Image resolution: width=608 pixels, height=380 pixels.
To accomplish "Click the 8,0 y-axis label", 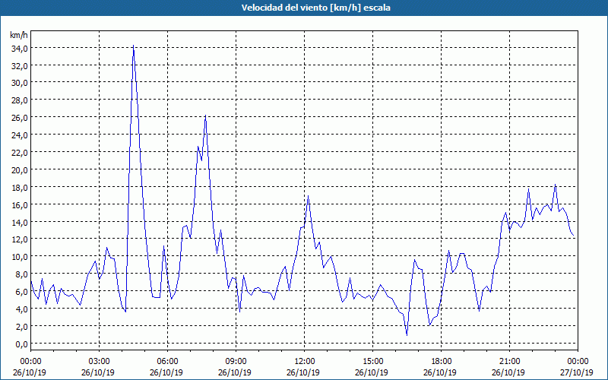I will [21, 274].
